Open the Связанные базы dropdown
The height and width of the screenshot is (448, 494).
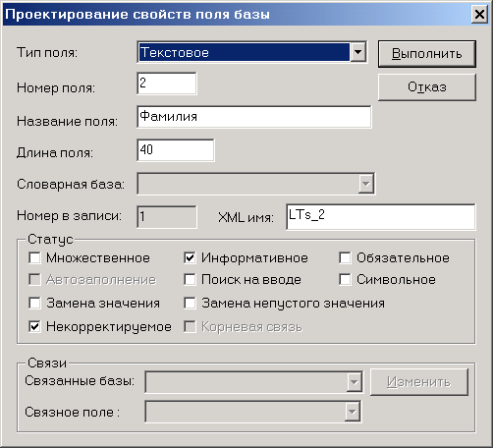pyautogui.click(x=354, y=382)
